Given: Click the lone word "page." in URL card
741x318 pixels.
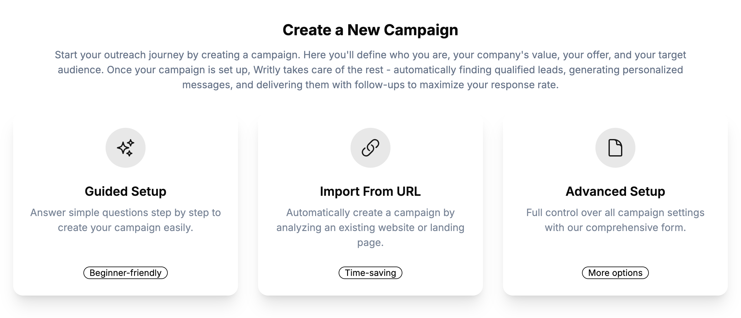Looking at the screenshot, I should tap(370, 243).
